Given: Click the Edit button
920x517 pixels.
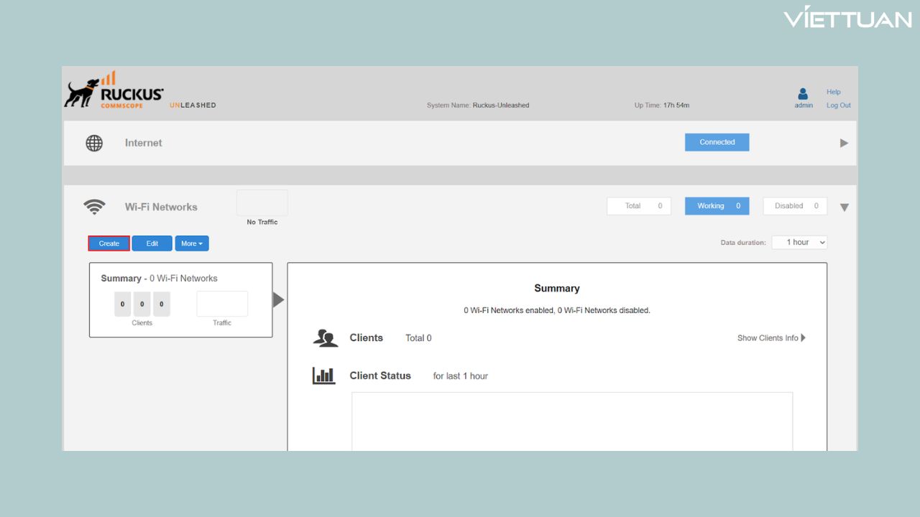Looking at the screenshot, I should tap(152, 243).
